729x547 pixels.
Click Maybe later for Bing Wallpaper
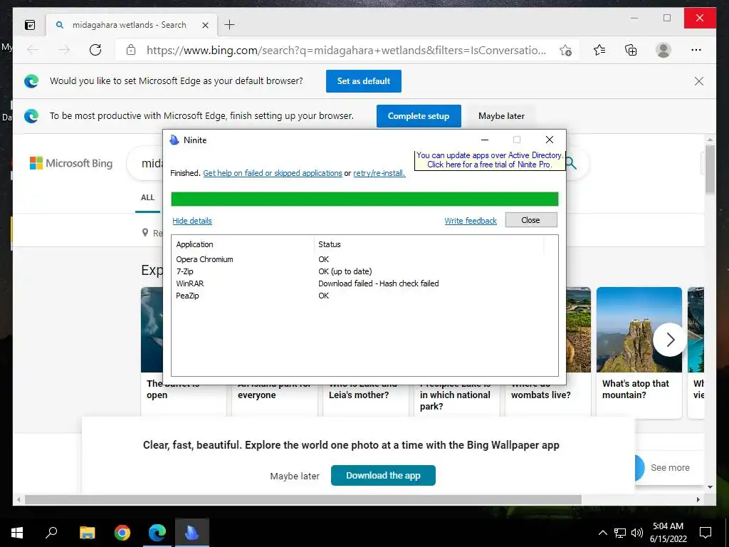pyautogui.click(x=295, y=476)
